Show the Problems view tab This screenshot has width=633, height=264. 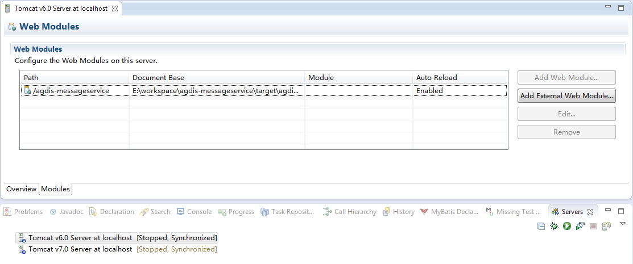[x=23, y=212]
